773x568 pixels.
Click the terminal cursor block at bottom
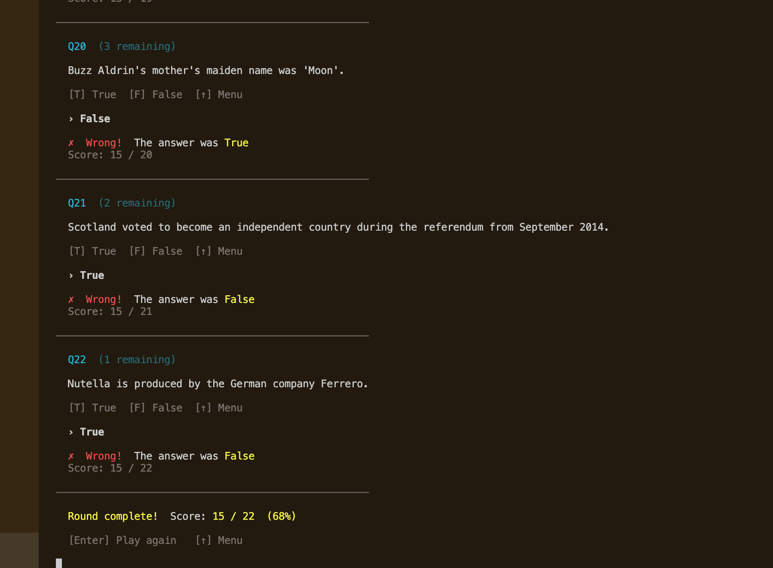59,563
